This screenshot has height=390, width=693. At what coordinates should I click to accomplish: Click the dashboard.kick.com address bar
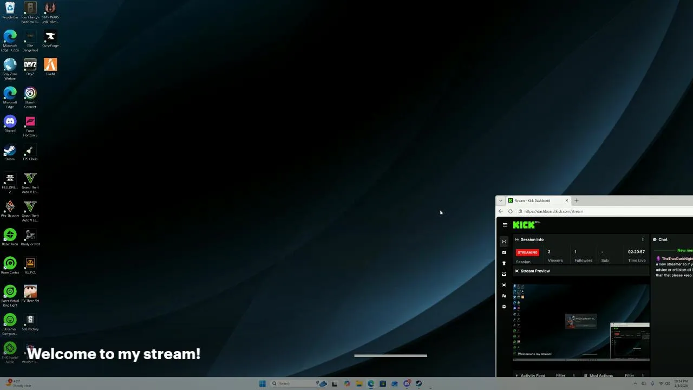(604, 211)
